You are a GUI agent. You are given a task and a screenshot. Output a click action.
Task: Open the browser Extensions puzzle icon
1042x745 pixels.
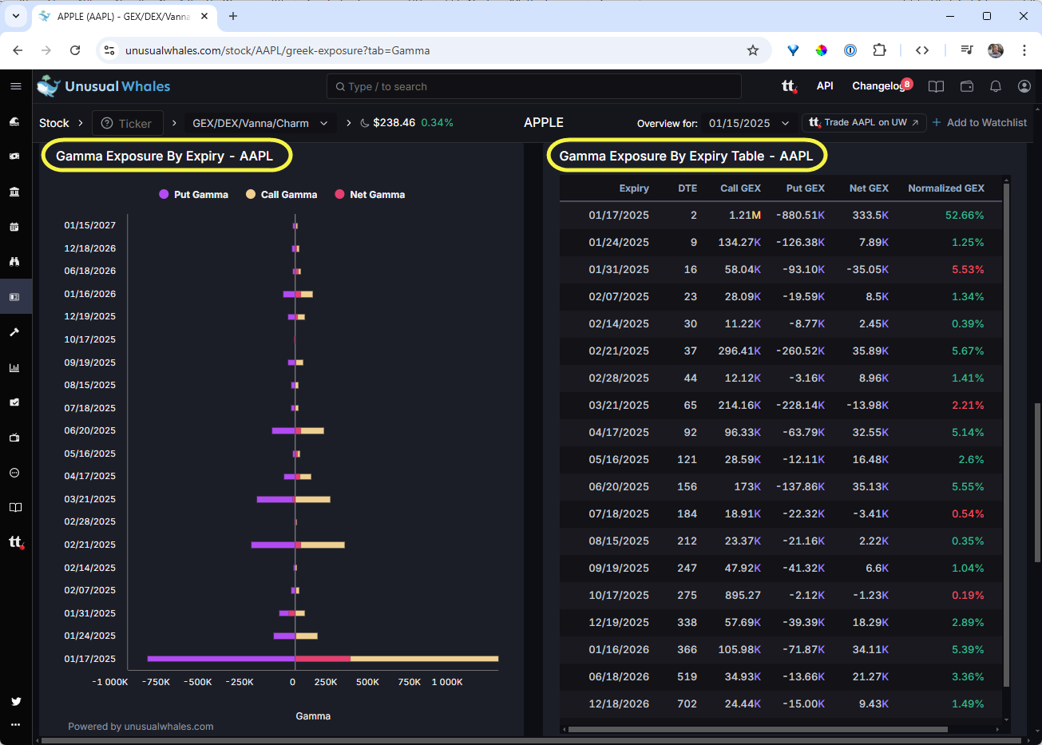pyautogui.click(x=879, y=50)
